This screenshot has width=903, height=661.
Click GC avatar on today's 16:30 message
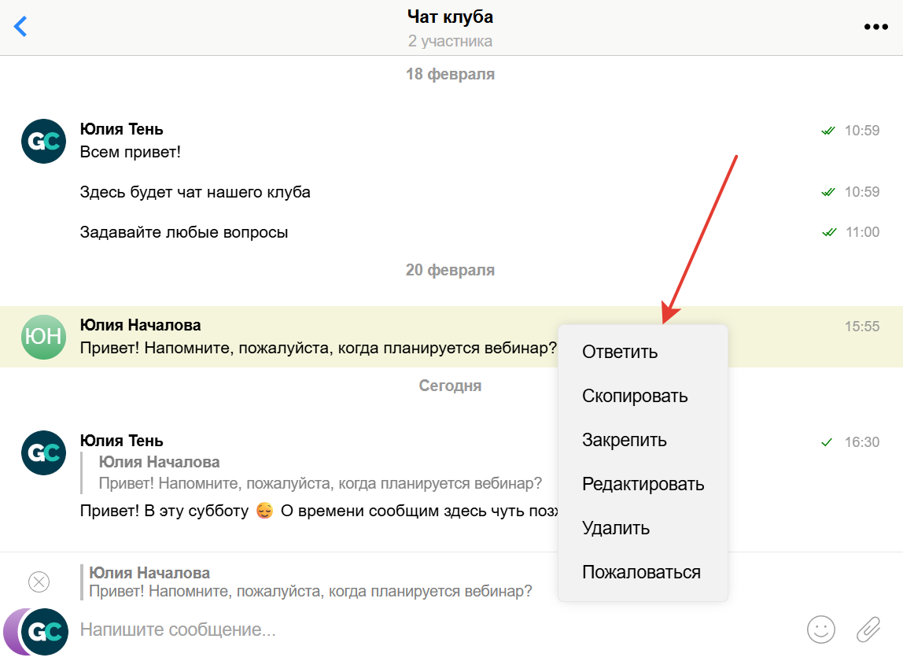pyautogui.click(x=43, y=452)
